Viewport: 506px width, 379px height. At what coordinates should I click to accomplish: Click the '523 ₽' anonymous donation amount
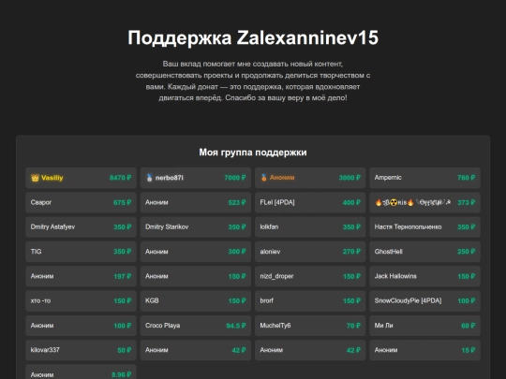click(237, 203)
